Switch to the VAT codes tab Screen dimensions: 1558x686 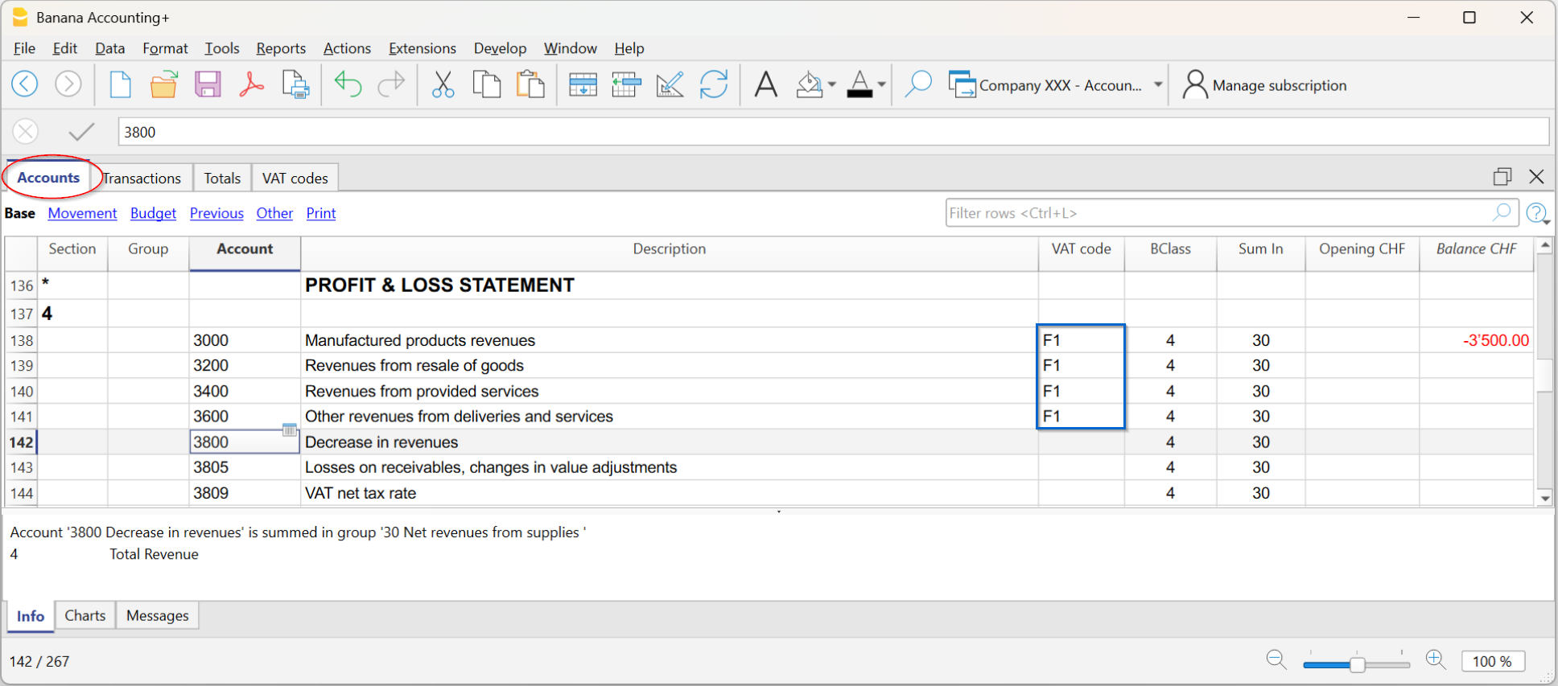tap(295, 178)
